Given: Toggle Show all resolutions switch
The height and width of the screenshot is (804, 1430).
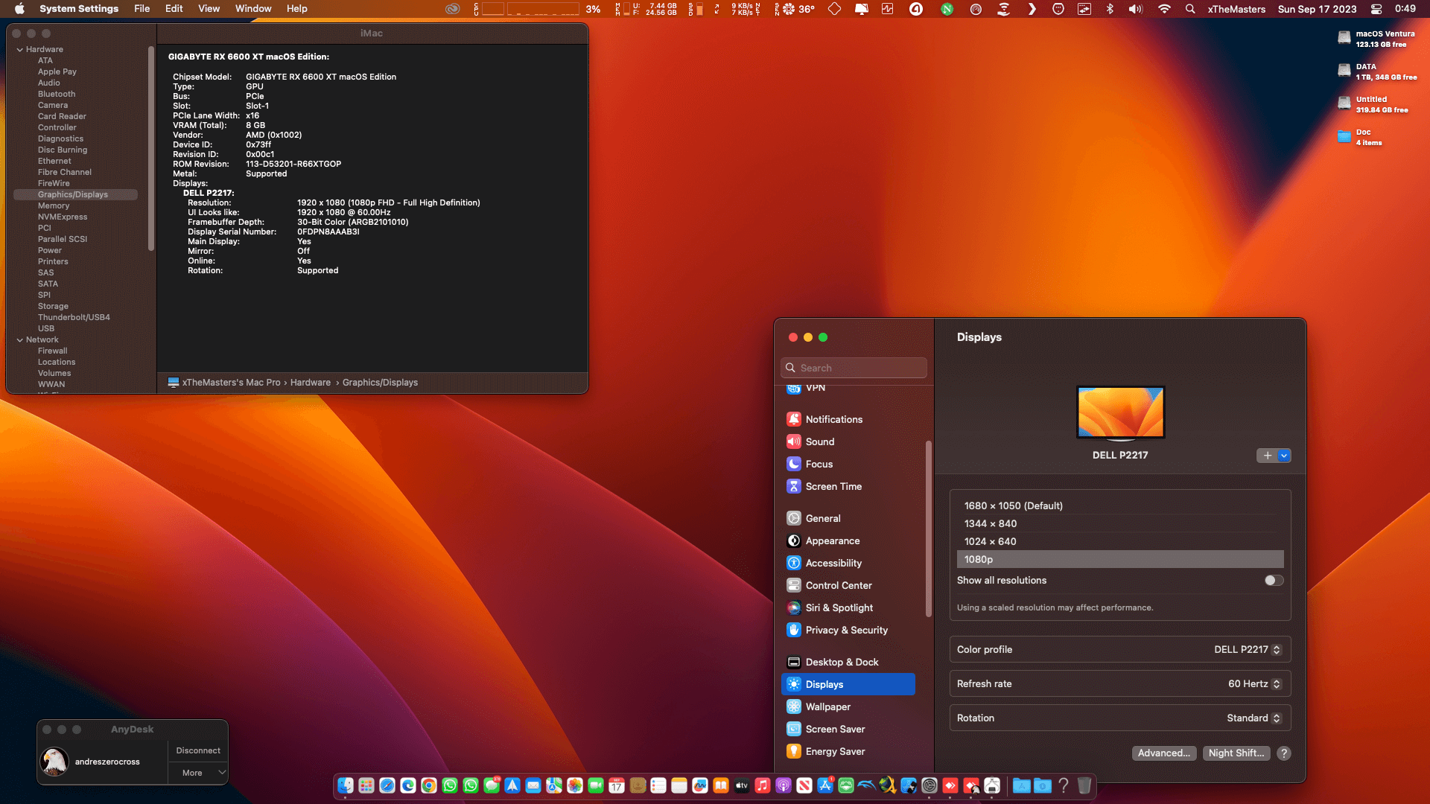Looking at the screenshot, I should point(1274,581).
